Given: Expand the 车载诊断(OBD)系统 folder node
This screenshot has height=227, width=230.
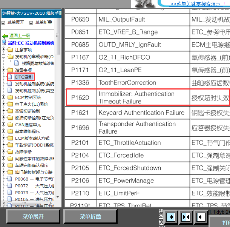Looking at the screenshot, I should coord(3,145).
